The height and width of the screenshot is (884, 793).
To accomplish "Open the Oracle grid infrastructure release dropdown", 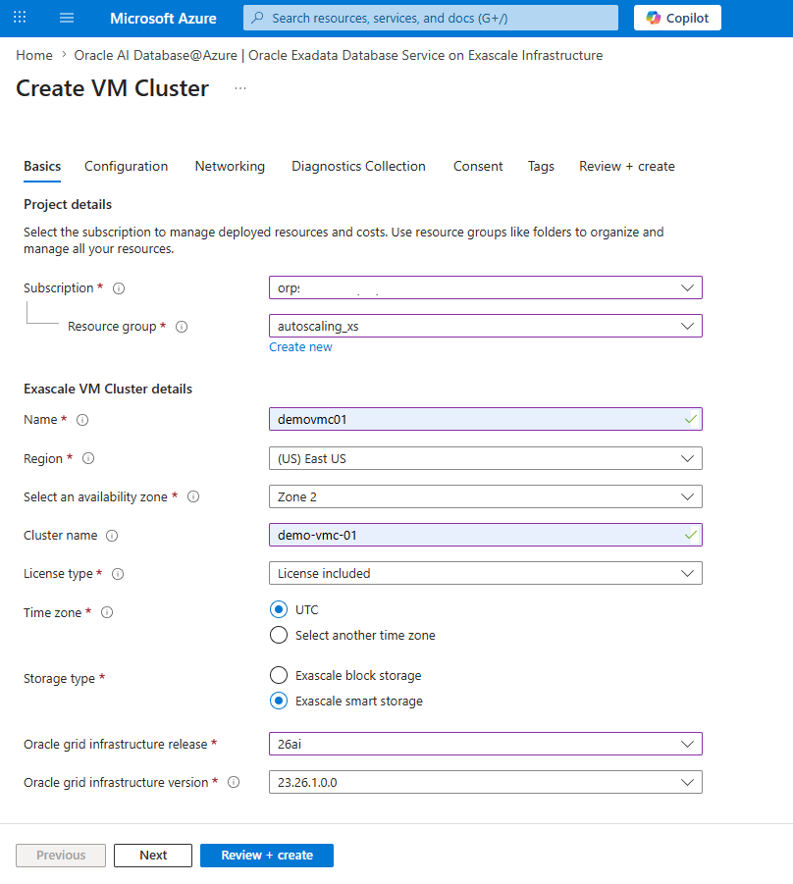I will (x=485, y=744).
